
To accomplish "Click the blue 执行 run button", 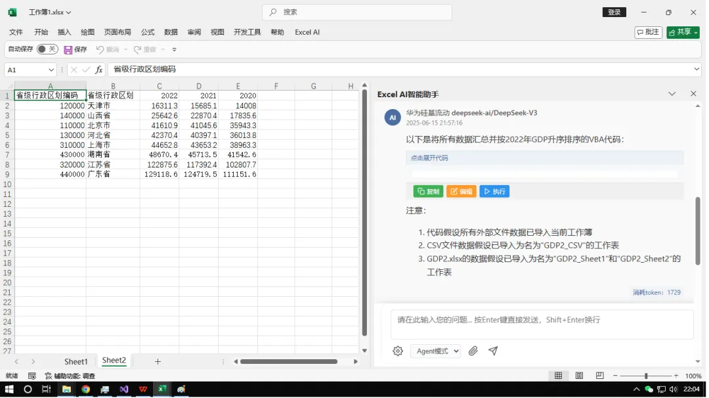I will 494,192.
